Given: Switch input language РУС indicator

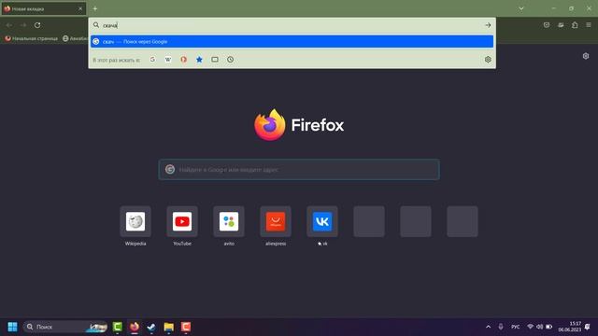Looking at the screenshot, I should 515,327.
